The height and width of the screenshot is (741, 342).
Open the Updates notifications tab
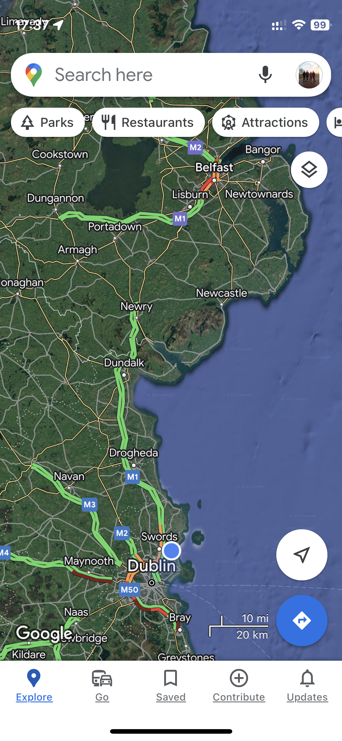tap(307, 686)
